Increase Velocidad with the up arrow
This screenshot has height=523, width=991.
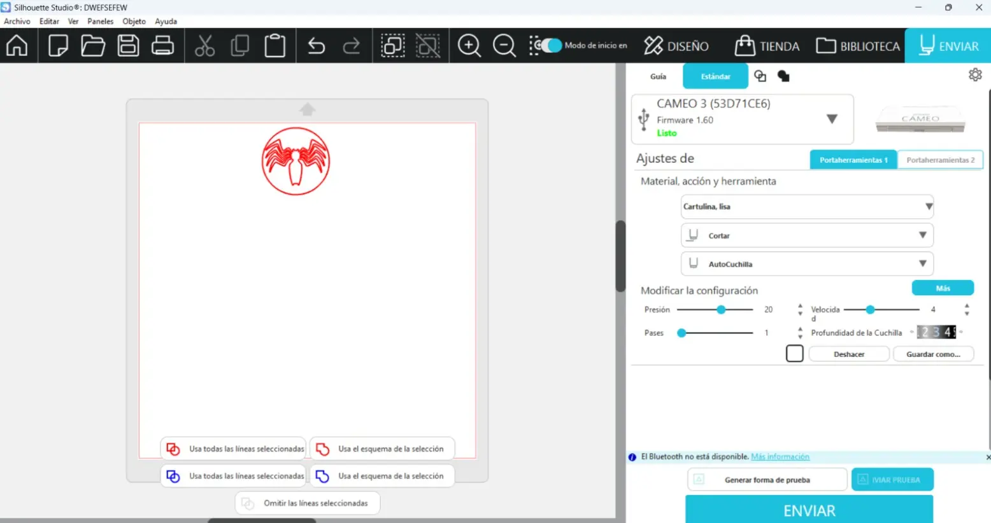(x=967, y=306)
